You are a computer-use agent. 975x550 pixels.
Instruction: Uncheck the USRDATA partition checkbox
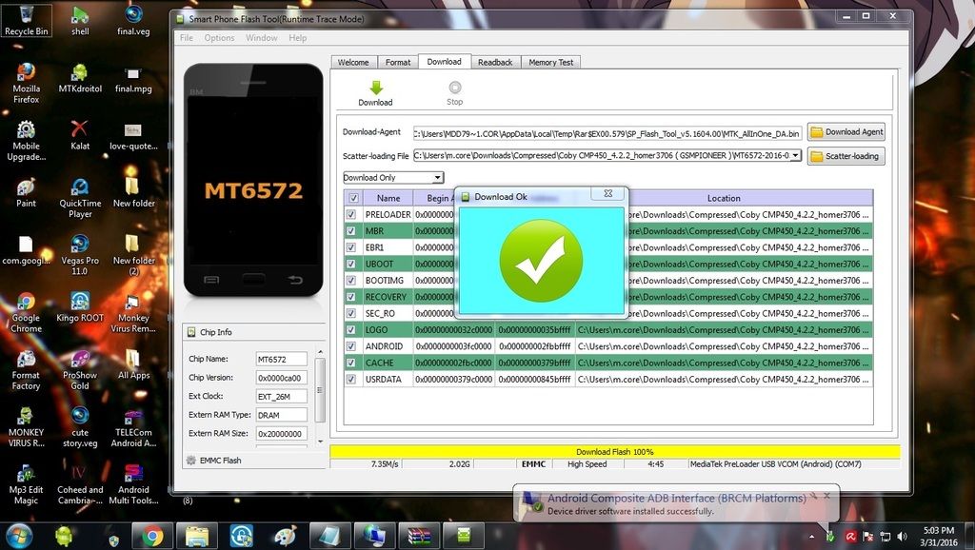351,379
